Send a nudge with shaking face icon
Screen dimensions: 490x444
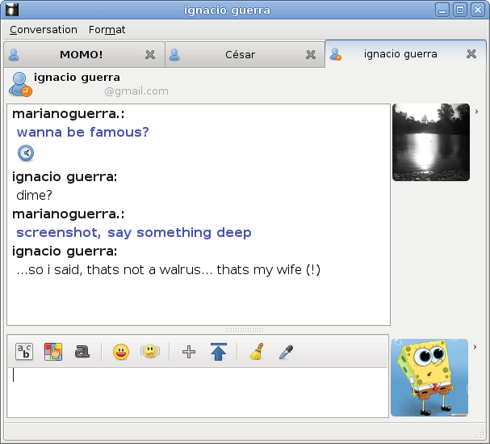[x=149, y=352]
